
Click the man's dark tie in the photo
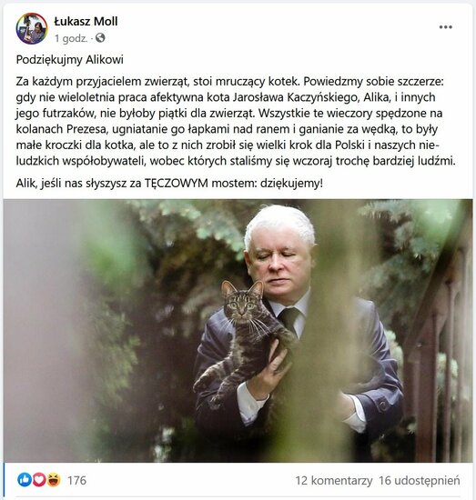click(x=289, y=318)
